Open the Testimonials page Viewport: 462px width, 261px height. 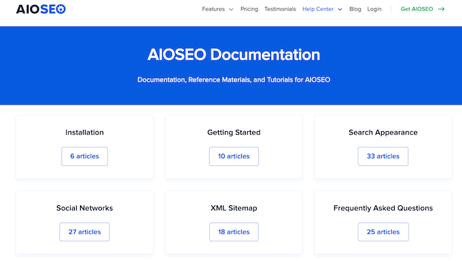click(280, 9)
